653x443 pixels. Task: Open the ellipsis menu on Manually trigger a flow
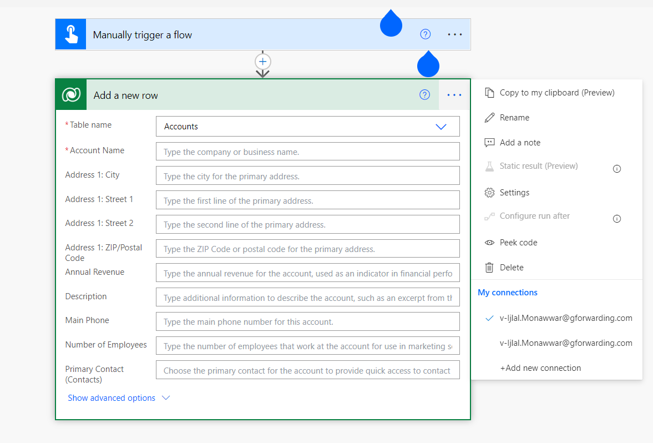click(454, 34)
